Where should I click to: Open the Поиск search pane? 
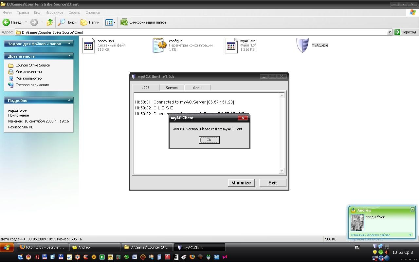(67, 22)
